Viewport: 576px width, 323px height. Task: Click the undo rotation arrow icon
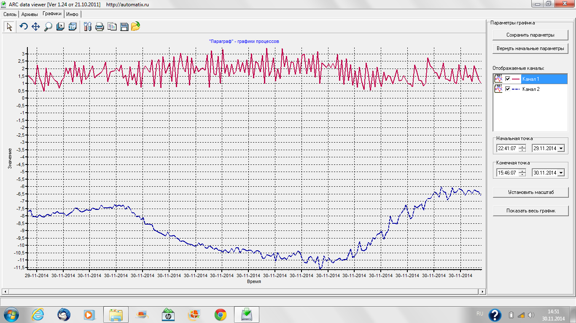24,26
